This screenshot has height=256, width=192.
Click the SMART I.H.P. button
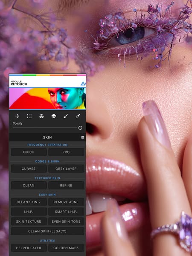[x=66, y=212]
